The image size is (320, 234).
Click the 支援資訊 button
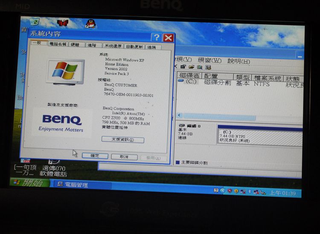(123, 140)
